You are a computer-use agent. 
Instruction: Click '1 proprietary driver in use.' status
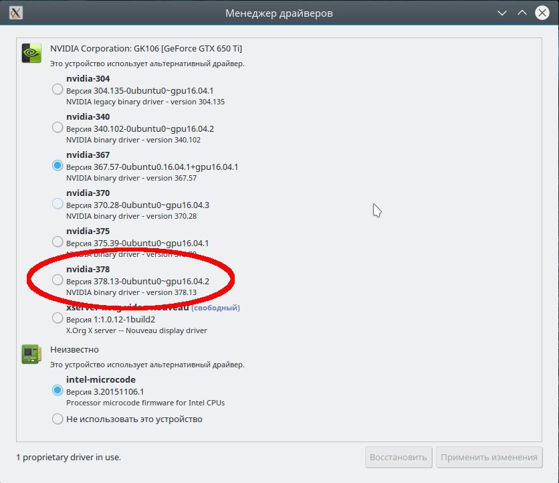click(68, 458)
